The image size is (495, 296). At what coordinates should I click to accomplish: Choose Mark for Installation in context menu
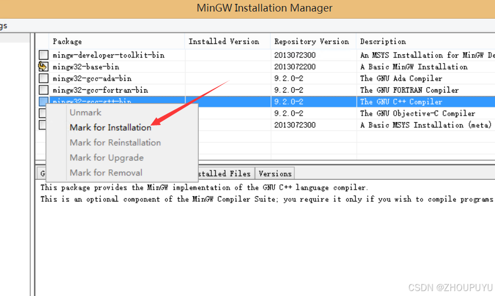click(x=110, y=127)
